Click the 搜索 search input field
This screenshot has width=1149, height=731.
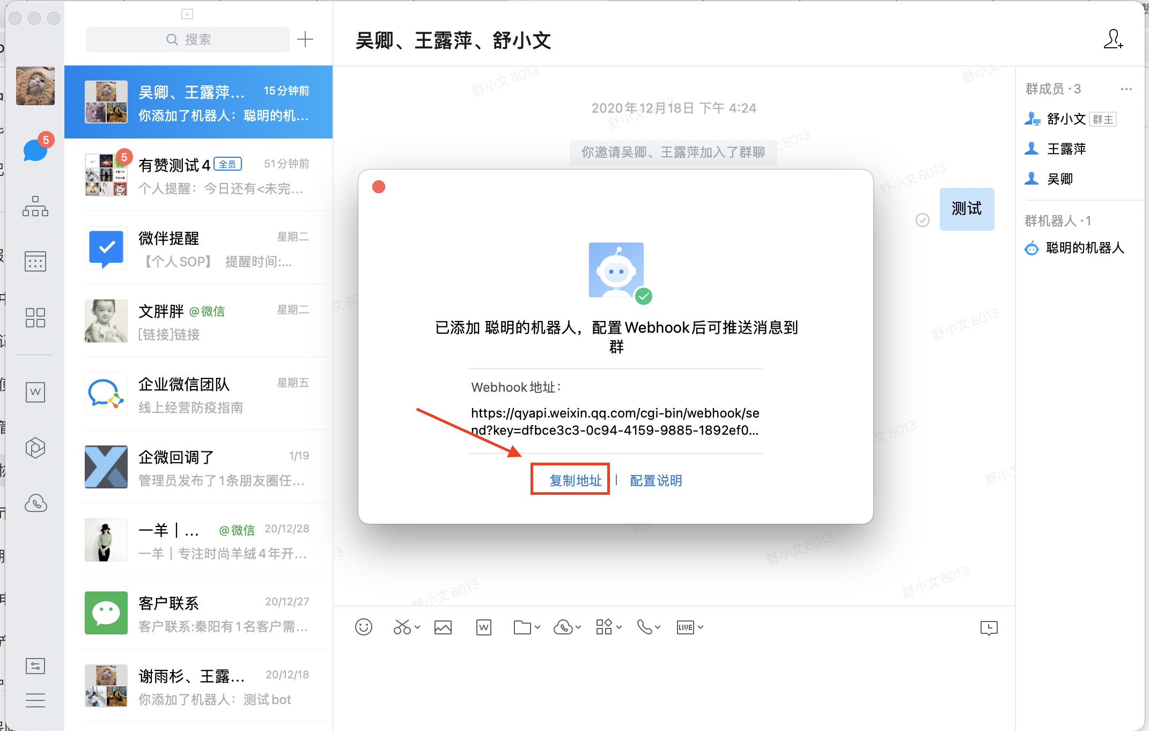(x=187, y=39)
